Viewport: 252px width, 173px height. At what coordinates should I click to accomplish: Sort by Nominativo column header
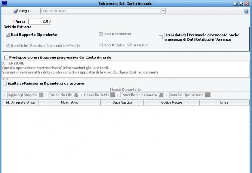[x=70, y=103]
